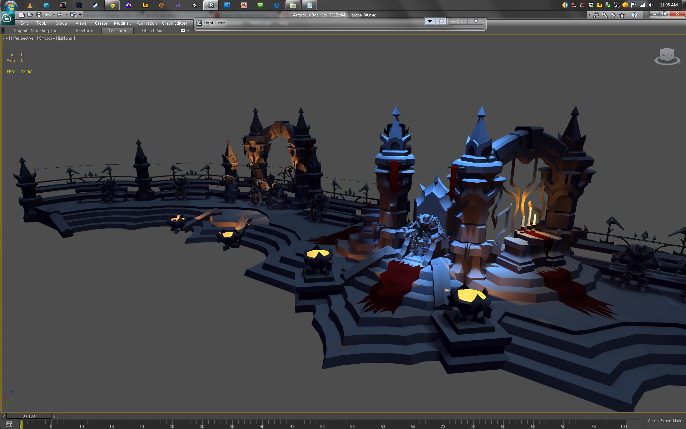Click the Help question mark icon
This screenshot has width=686, height=429.
pos(634,15)
